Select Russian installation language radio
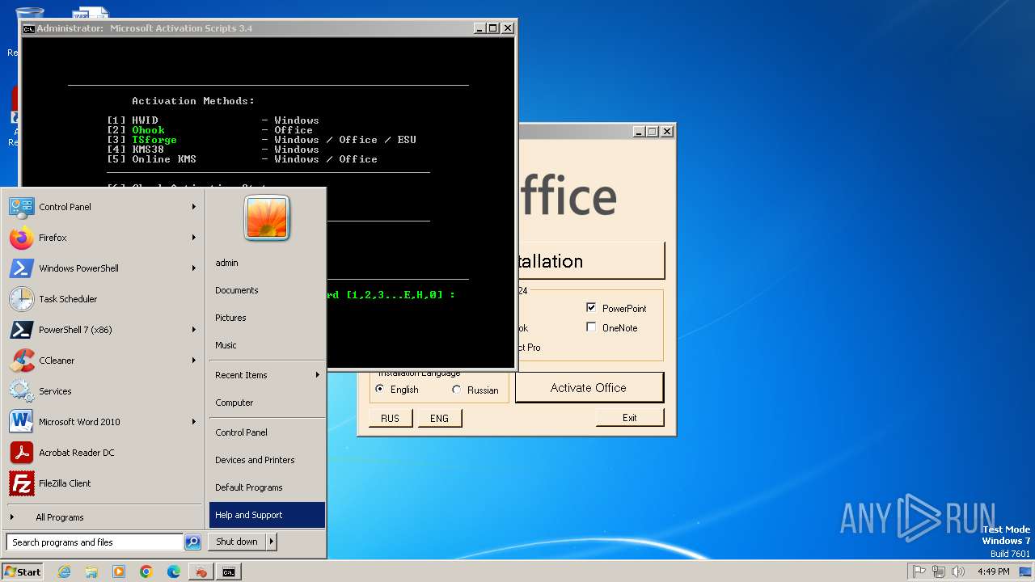The width and height of the screenshot is (1035, 582). pyautogui.click(x=457, y=390)
